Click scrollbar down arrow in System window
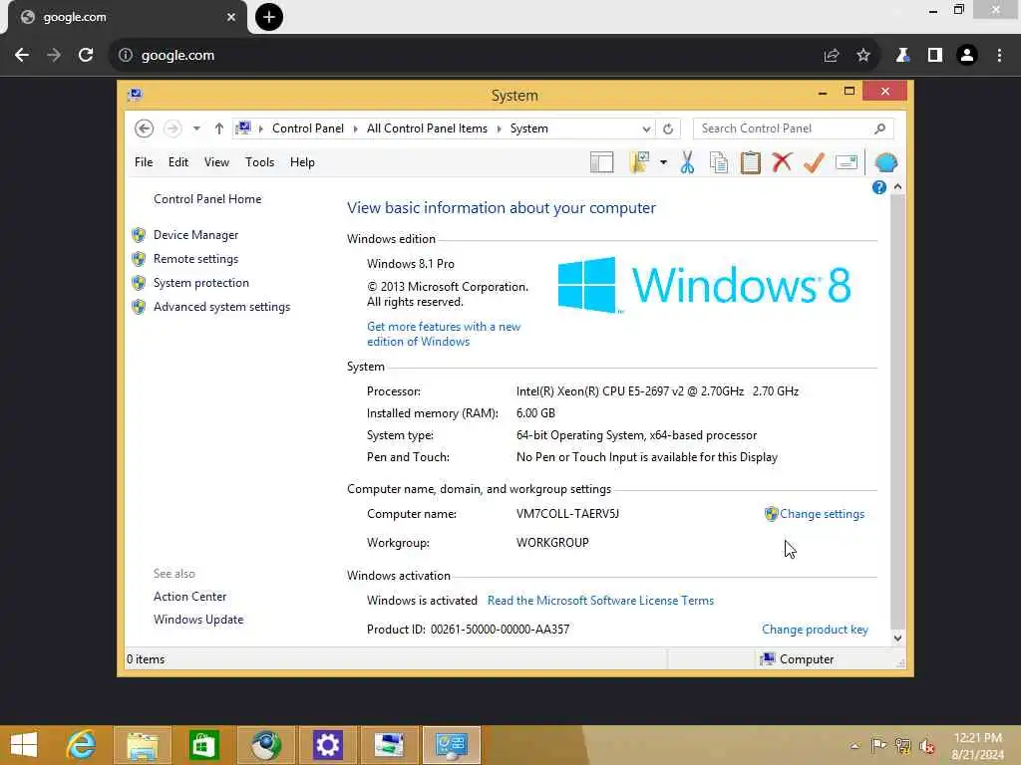The image size is (1021, 765). 898,638
